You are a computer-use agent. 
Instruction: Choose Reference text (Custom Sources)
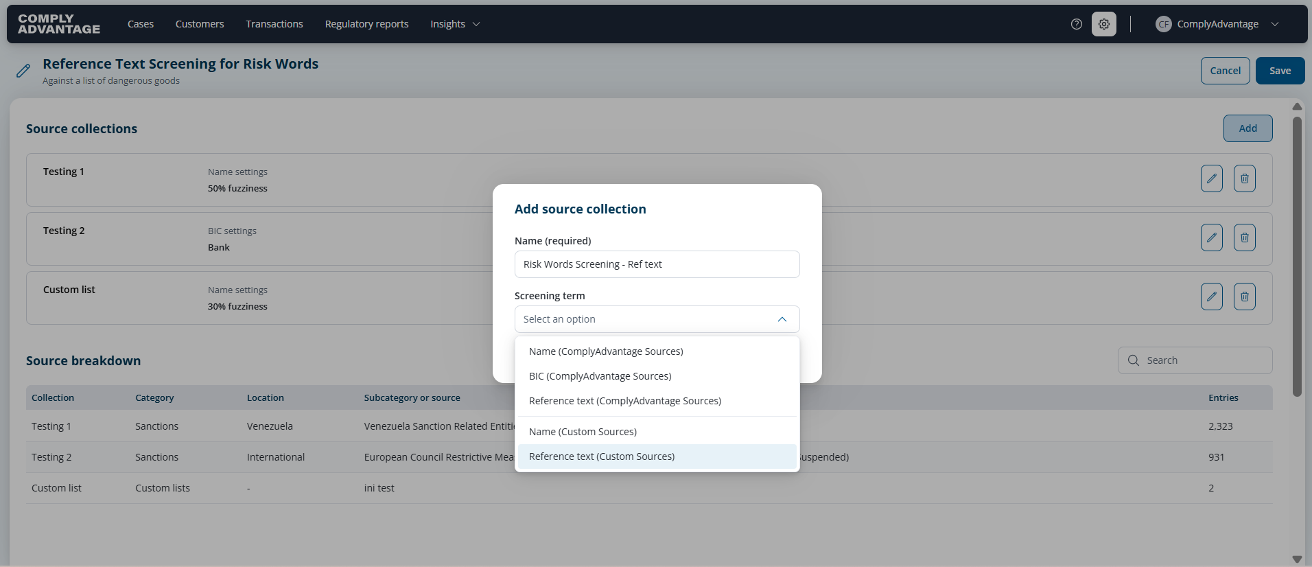tap(657, 456)
